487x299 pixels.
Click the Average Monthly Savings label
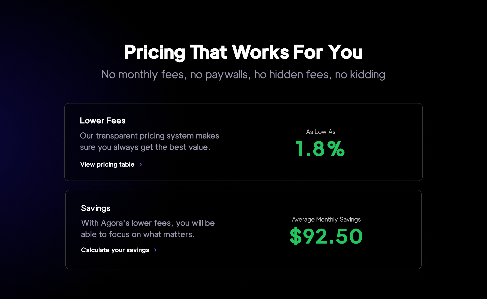click(326, 220)
